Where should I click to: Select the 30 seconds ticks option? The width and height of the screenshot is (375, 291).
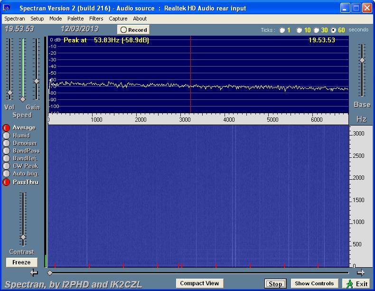tap(316, 30)
